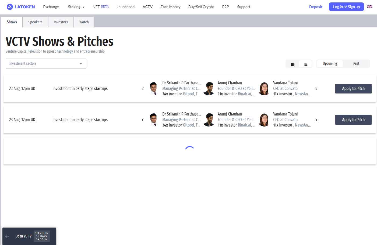Open Anuuj Chauhan avatar in first row
Image resolution: width=377 pixels, height=245 pixels.
(x=209, y=89)
